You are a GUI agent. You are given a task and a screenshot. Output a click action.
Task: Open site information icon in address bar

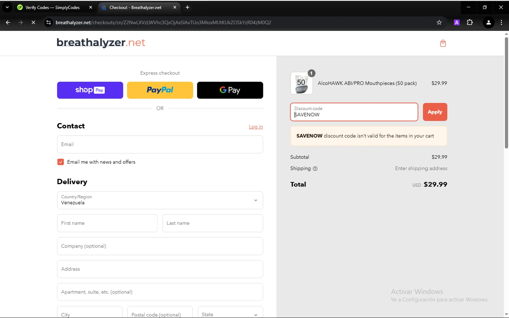[49, 22]
